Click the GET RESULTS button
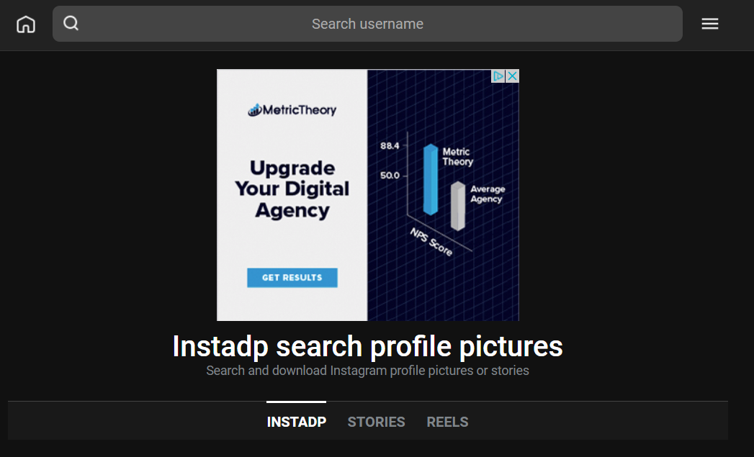Screen dimensions: 754x457 292,278
